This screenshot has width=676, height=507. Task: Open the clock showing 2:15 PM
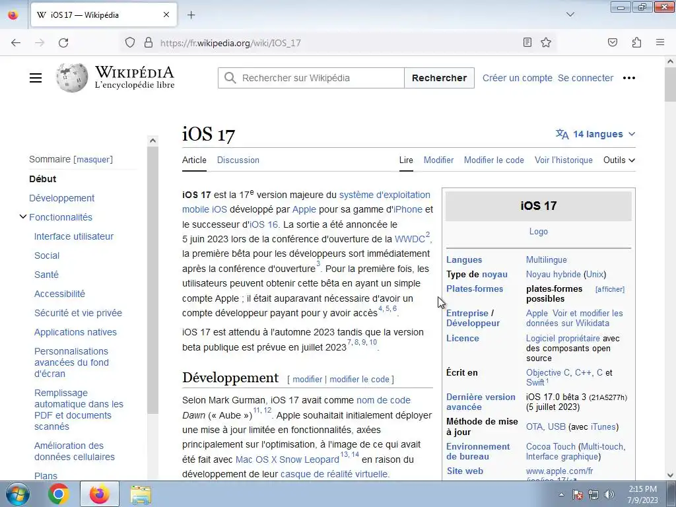(642, 494)
